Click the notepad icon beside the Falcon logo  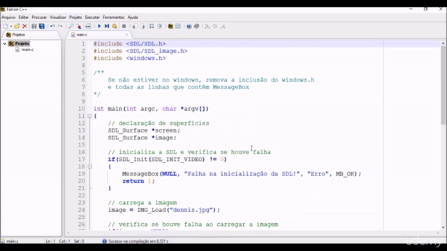click(178, 26)
